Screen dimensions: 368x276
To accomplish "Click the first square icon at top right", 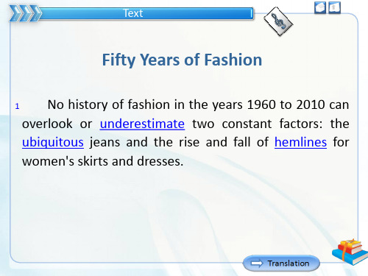I will coord(320,7).
